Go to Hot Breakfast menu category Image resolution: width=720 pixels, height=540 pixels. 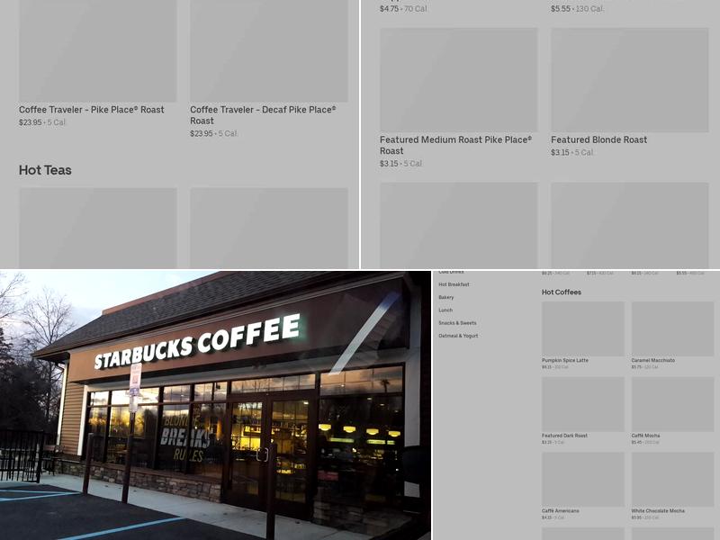tap(454, 284)
